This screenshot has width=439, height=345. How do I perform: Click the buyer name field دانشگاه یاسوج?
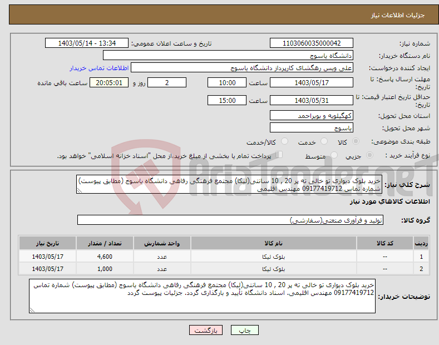pos(228,56)
